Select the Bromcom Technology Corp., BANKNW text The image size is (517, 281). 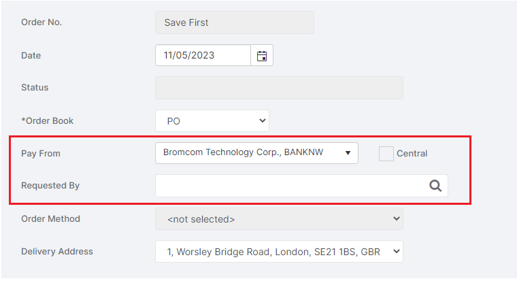click(x=243, y=152)
